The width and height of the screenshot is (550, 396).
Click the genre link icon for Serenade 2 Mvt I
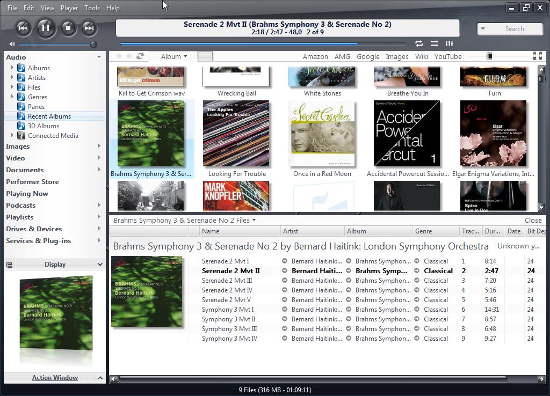coord(417,261)
